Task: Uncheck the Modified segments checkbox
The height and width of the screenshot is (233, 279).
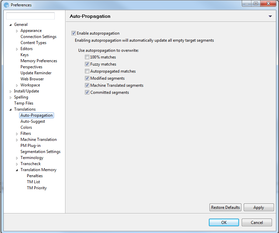Action: coord(87,78)
